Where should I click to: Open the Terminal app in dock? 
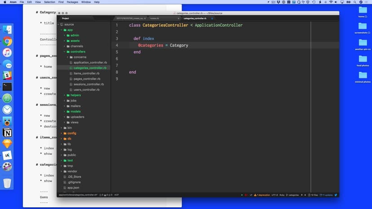point(7,87)
